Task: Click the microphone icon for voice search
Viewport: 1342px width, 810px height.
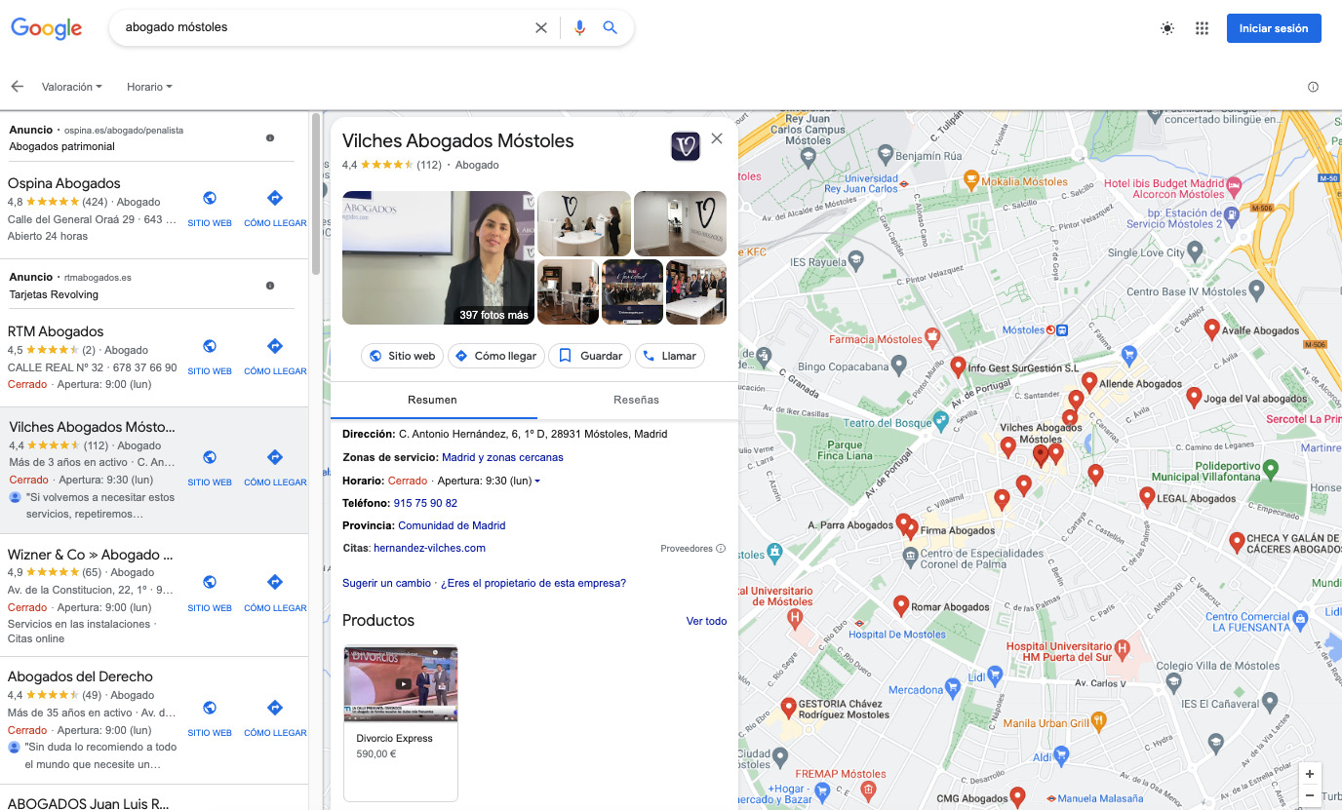Action: click(580, 27)
